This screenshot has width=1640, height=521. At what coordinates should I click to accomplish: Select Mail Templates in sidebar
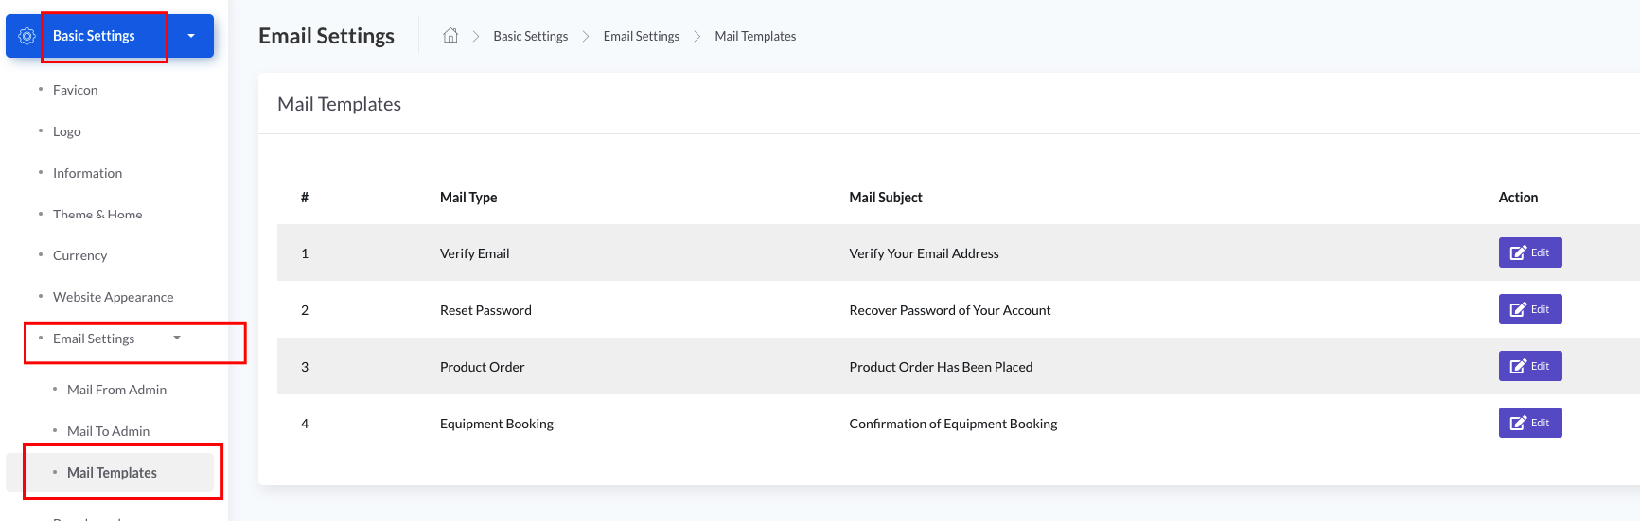tap(112, 473)
